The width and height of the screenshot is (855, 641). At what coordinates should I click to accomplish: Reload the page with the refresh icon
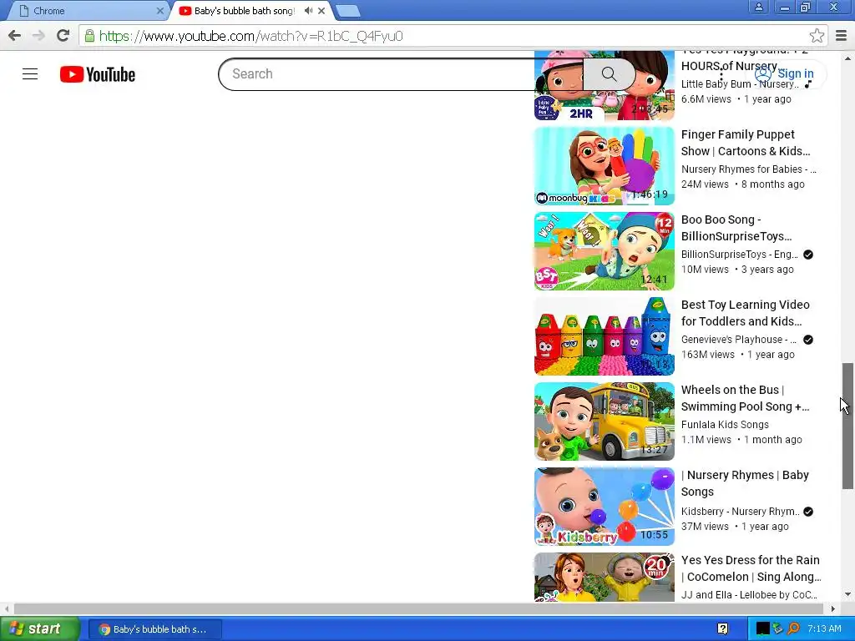click(63, 36)
